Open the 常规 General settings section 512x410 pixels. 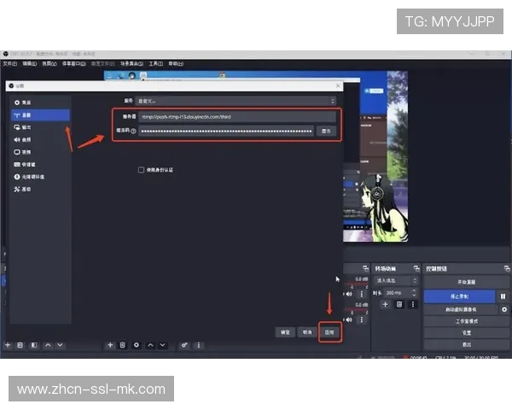(x=26, y=102)
